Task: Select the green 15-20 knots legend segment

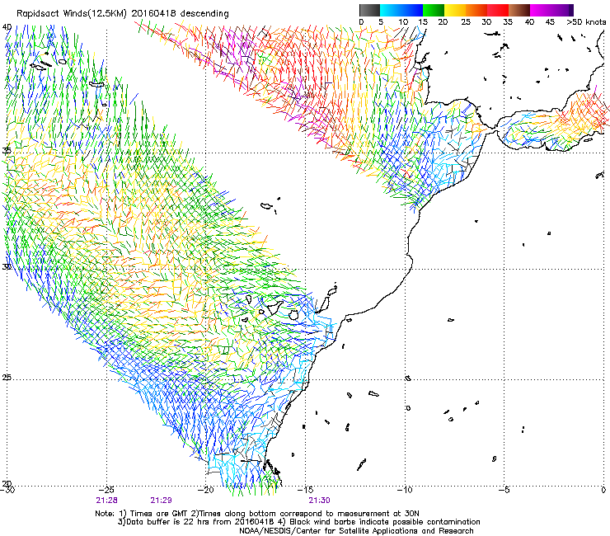Action: point(434,10)
